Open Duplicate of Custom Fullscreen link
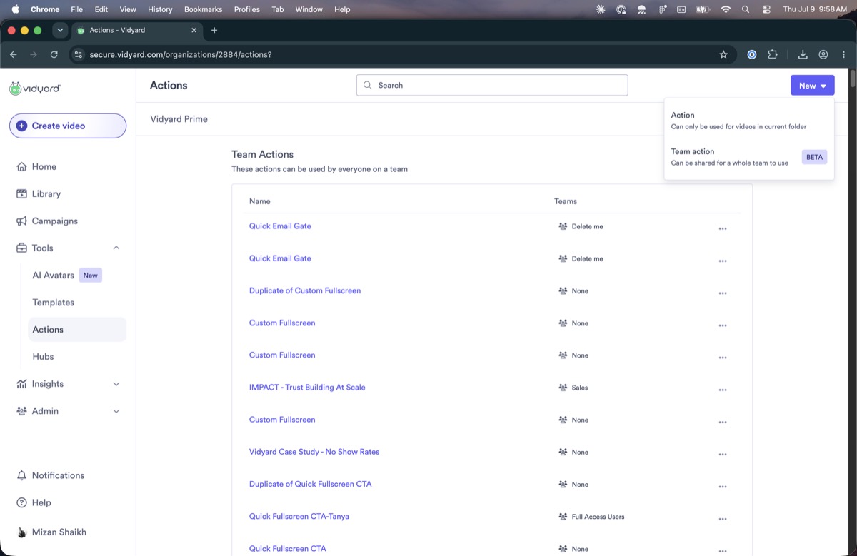This screenshot has width=857, height=556. 305,290
